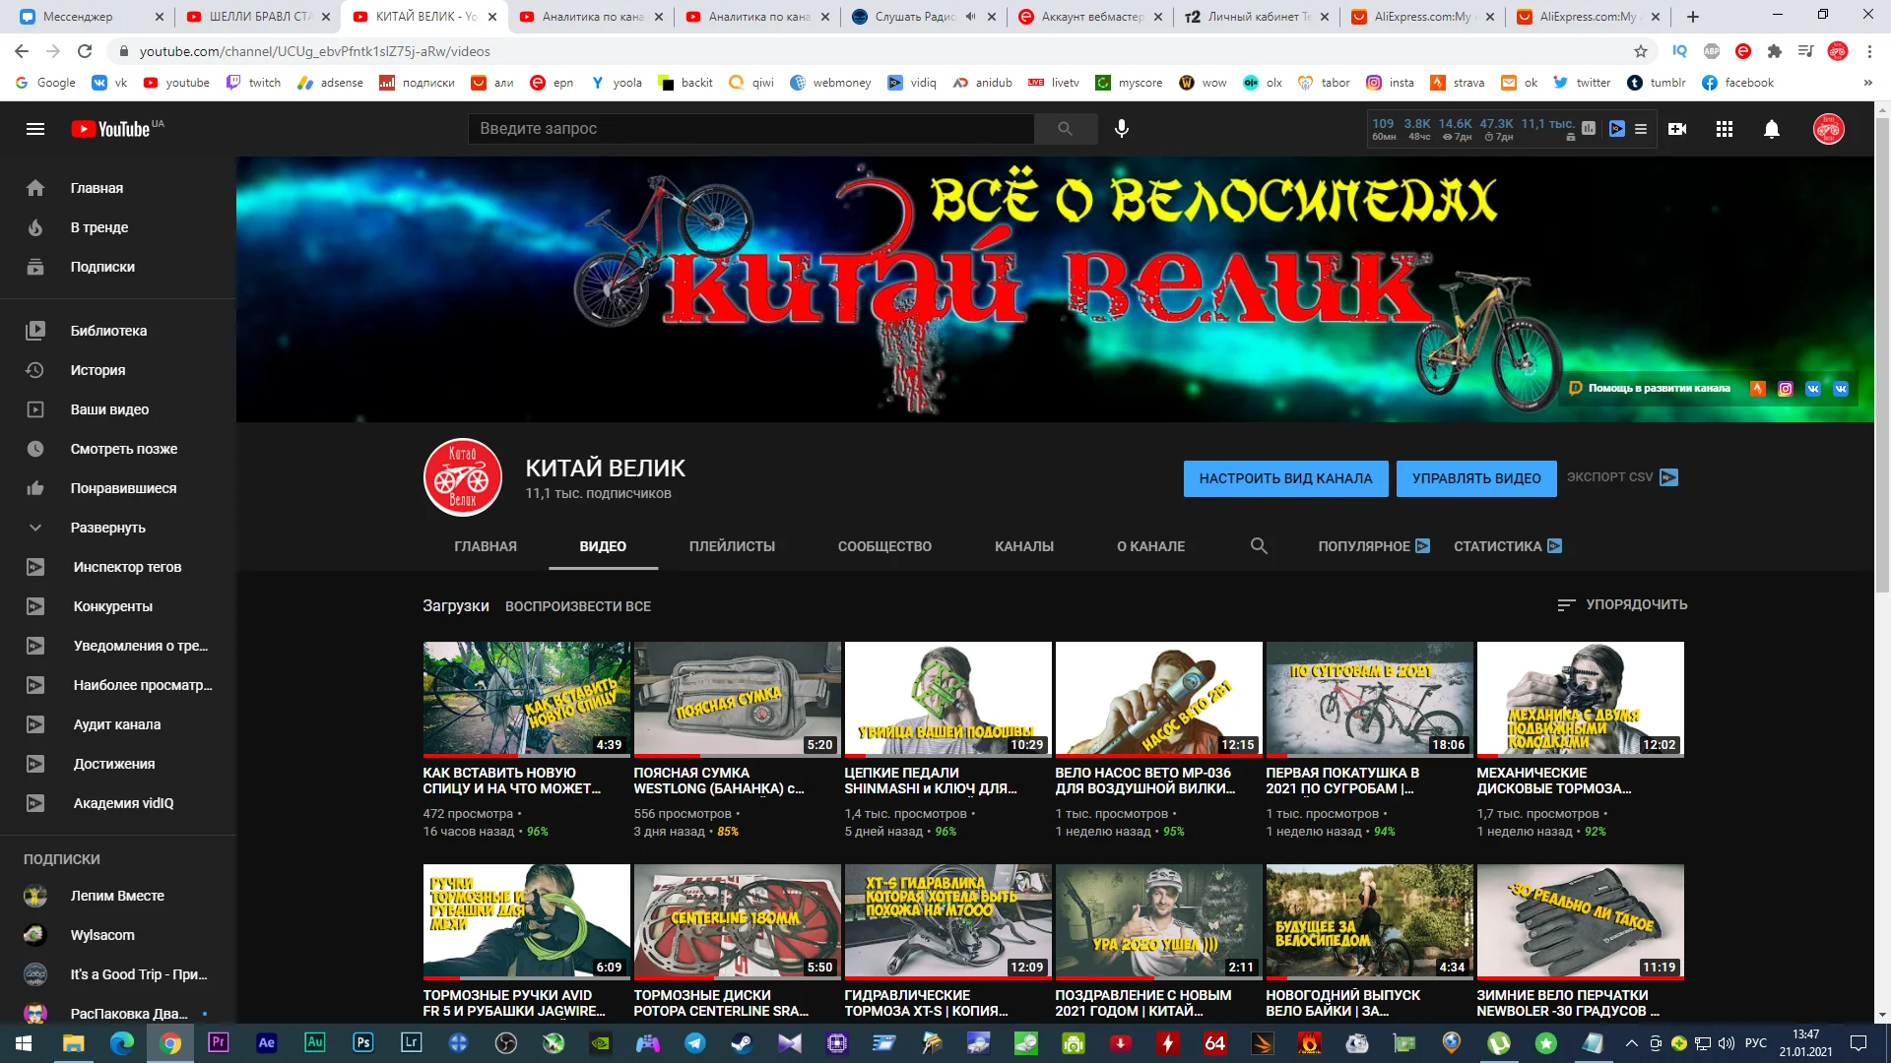The height and width of the screenshot is (1063, 1891).
Task: Show more bookmarks via overflow chevron
Action: (1867, 83)
